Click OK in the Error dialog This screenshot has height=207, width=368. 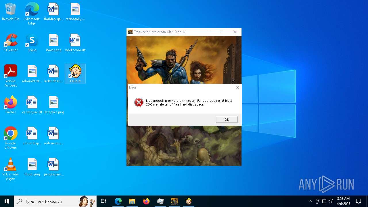[x=227, y=120]
